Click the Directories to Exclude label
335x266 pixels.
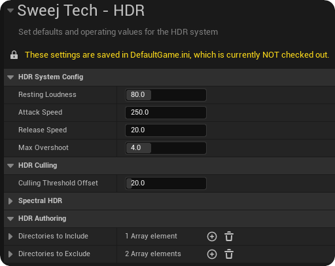coord(54,254)
